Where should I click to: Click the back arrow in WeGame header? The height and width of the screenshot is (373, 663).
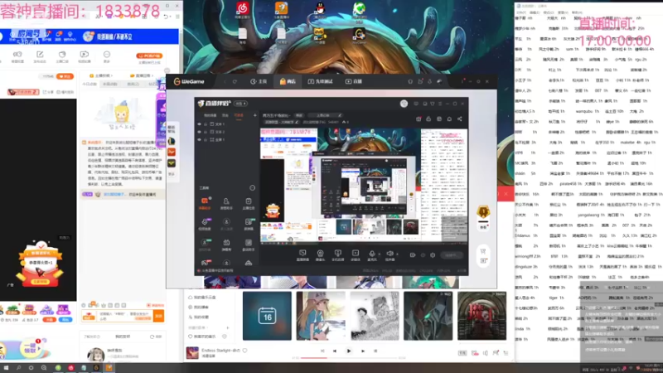click(225, 81)
